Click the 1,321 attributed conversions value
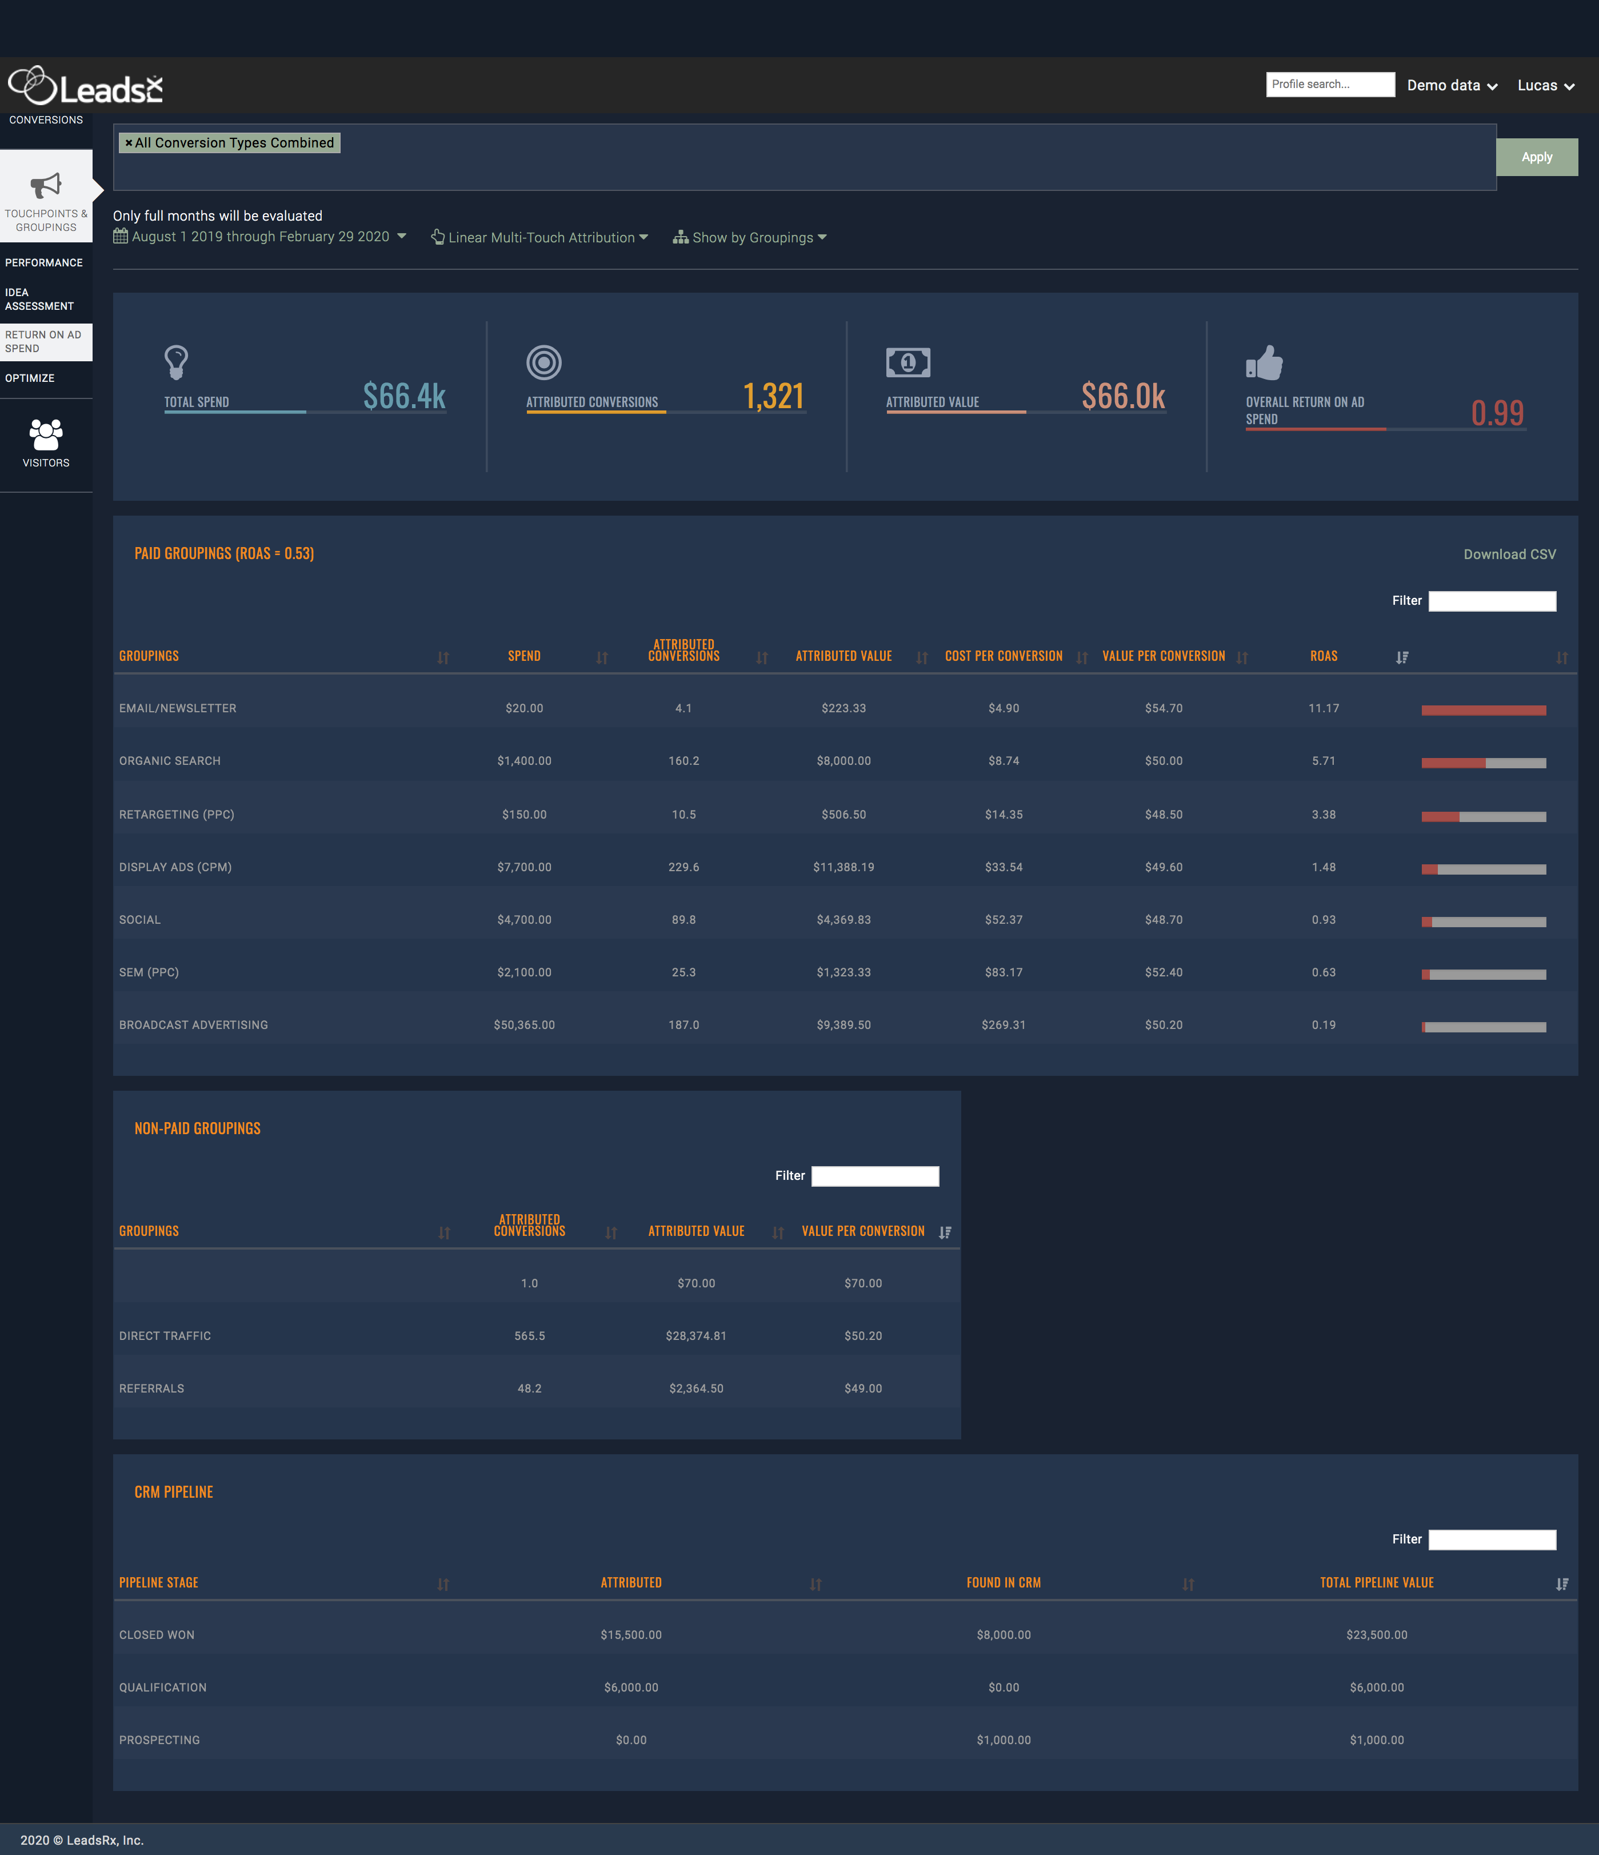This screenshot has height=1855, width=1599. [774, 396]
